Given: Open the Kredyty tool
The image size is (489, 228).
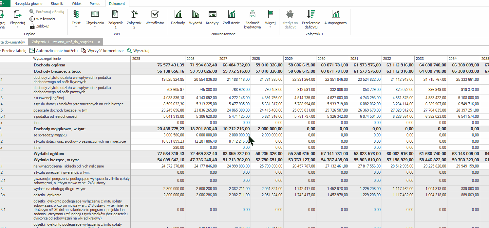Looking at the screenshot, I should tap(212, 17).
